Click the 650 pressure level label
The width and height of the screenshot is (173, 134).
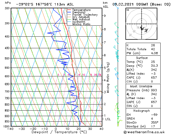pyautogui.click(x=8, y=84)
